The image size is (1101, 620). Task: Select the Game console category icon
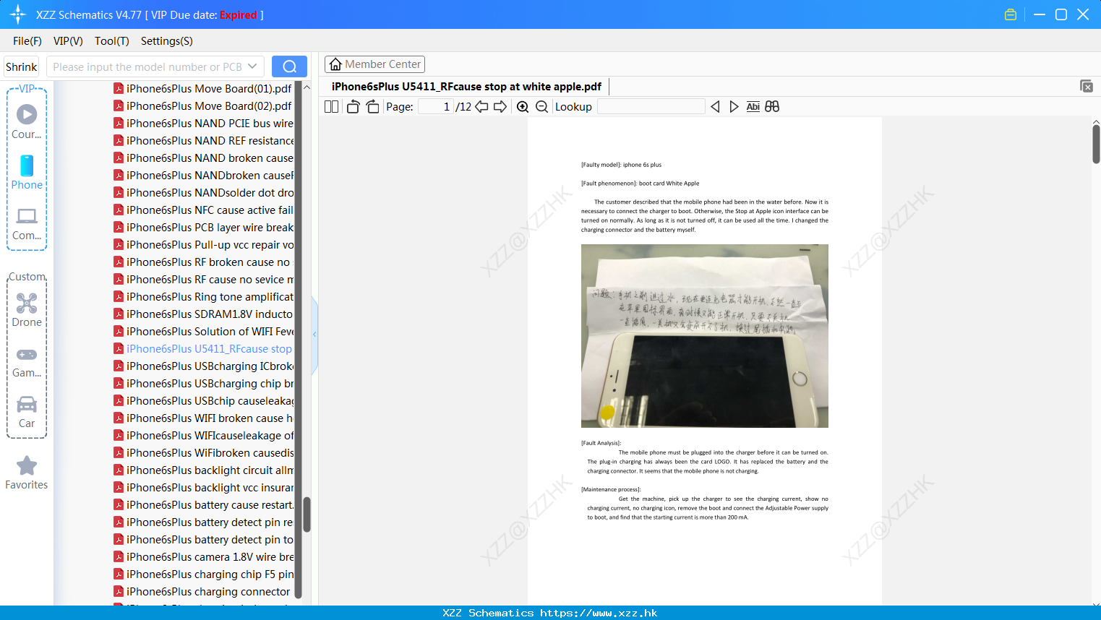point(27,354)
